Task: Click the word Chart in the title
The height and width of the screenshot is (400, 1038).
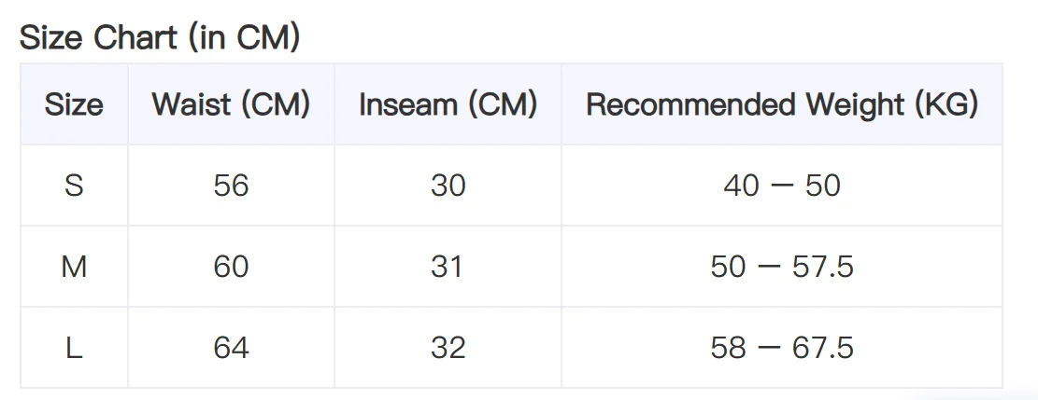Action: click(135, 37)
